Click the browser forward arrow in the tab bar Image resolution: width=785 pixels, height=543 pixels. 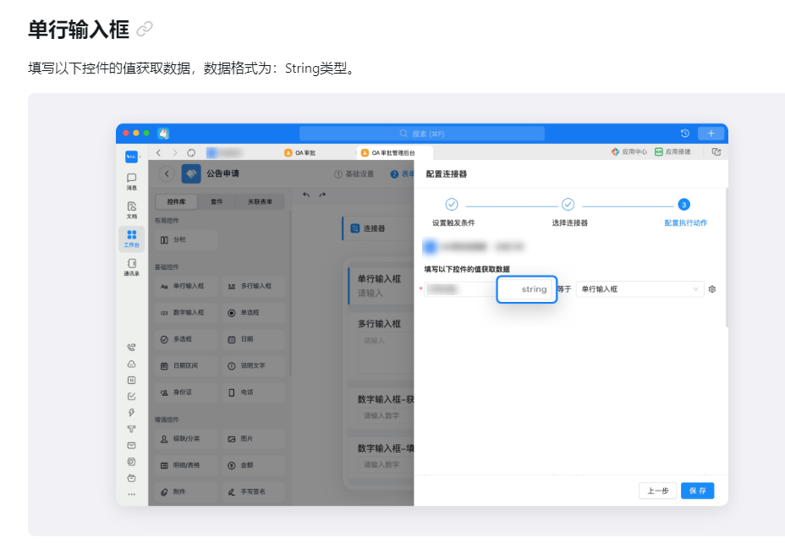click(x=175, y=152)
